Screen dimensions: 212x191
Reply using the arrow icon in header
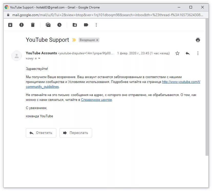tap(188, 53)
